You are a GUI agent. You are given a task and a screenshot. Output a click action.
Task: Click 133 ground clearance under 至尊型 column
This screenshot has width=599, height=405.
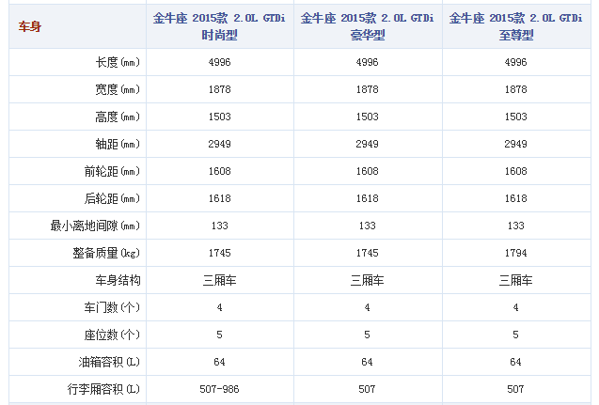pos(515,226)
